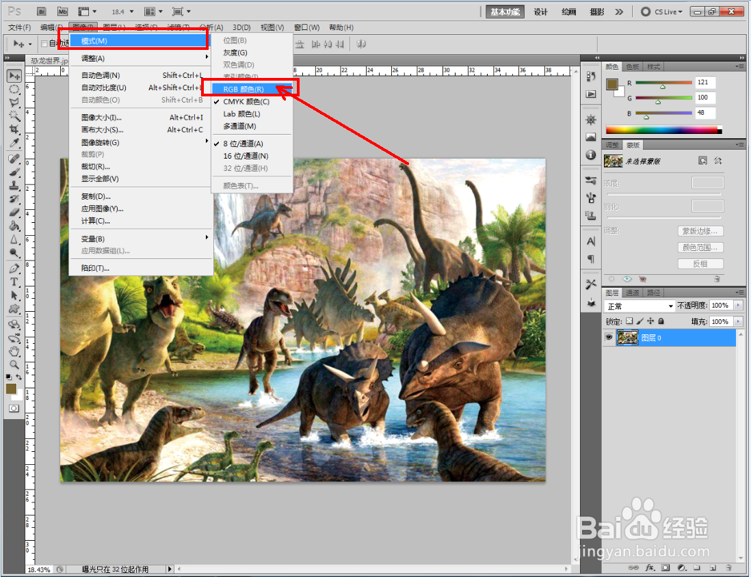This screenshot has height=577, width=751.
Task: Click the foreground color swatch in toolbox
Action: click(x=11, y=388)
